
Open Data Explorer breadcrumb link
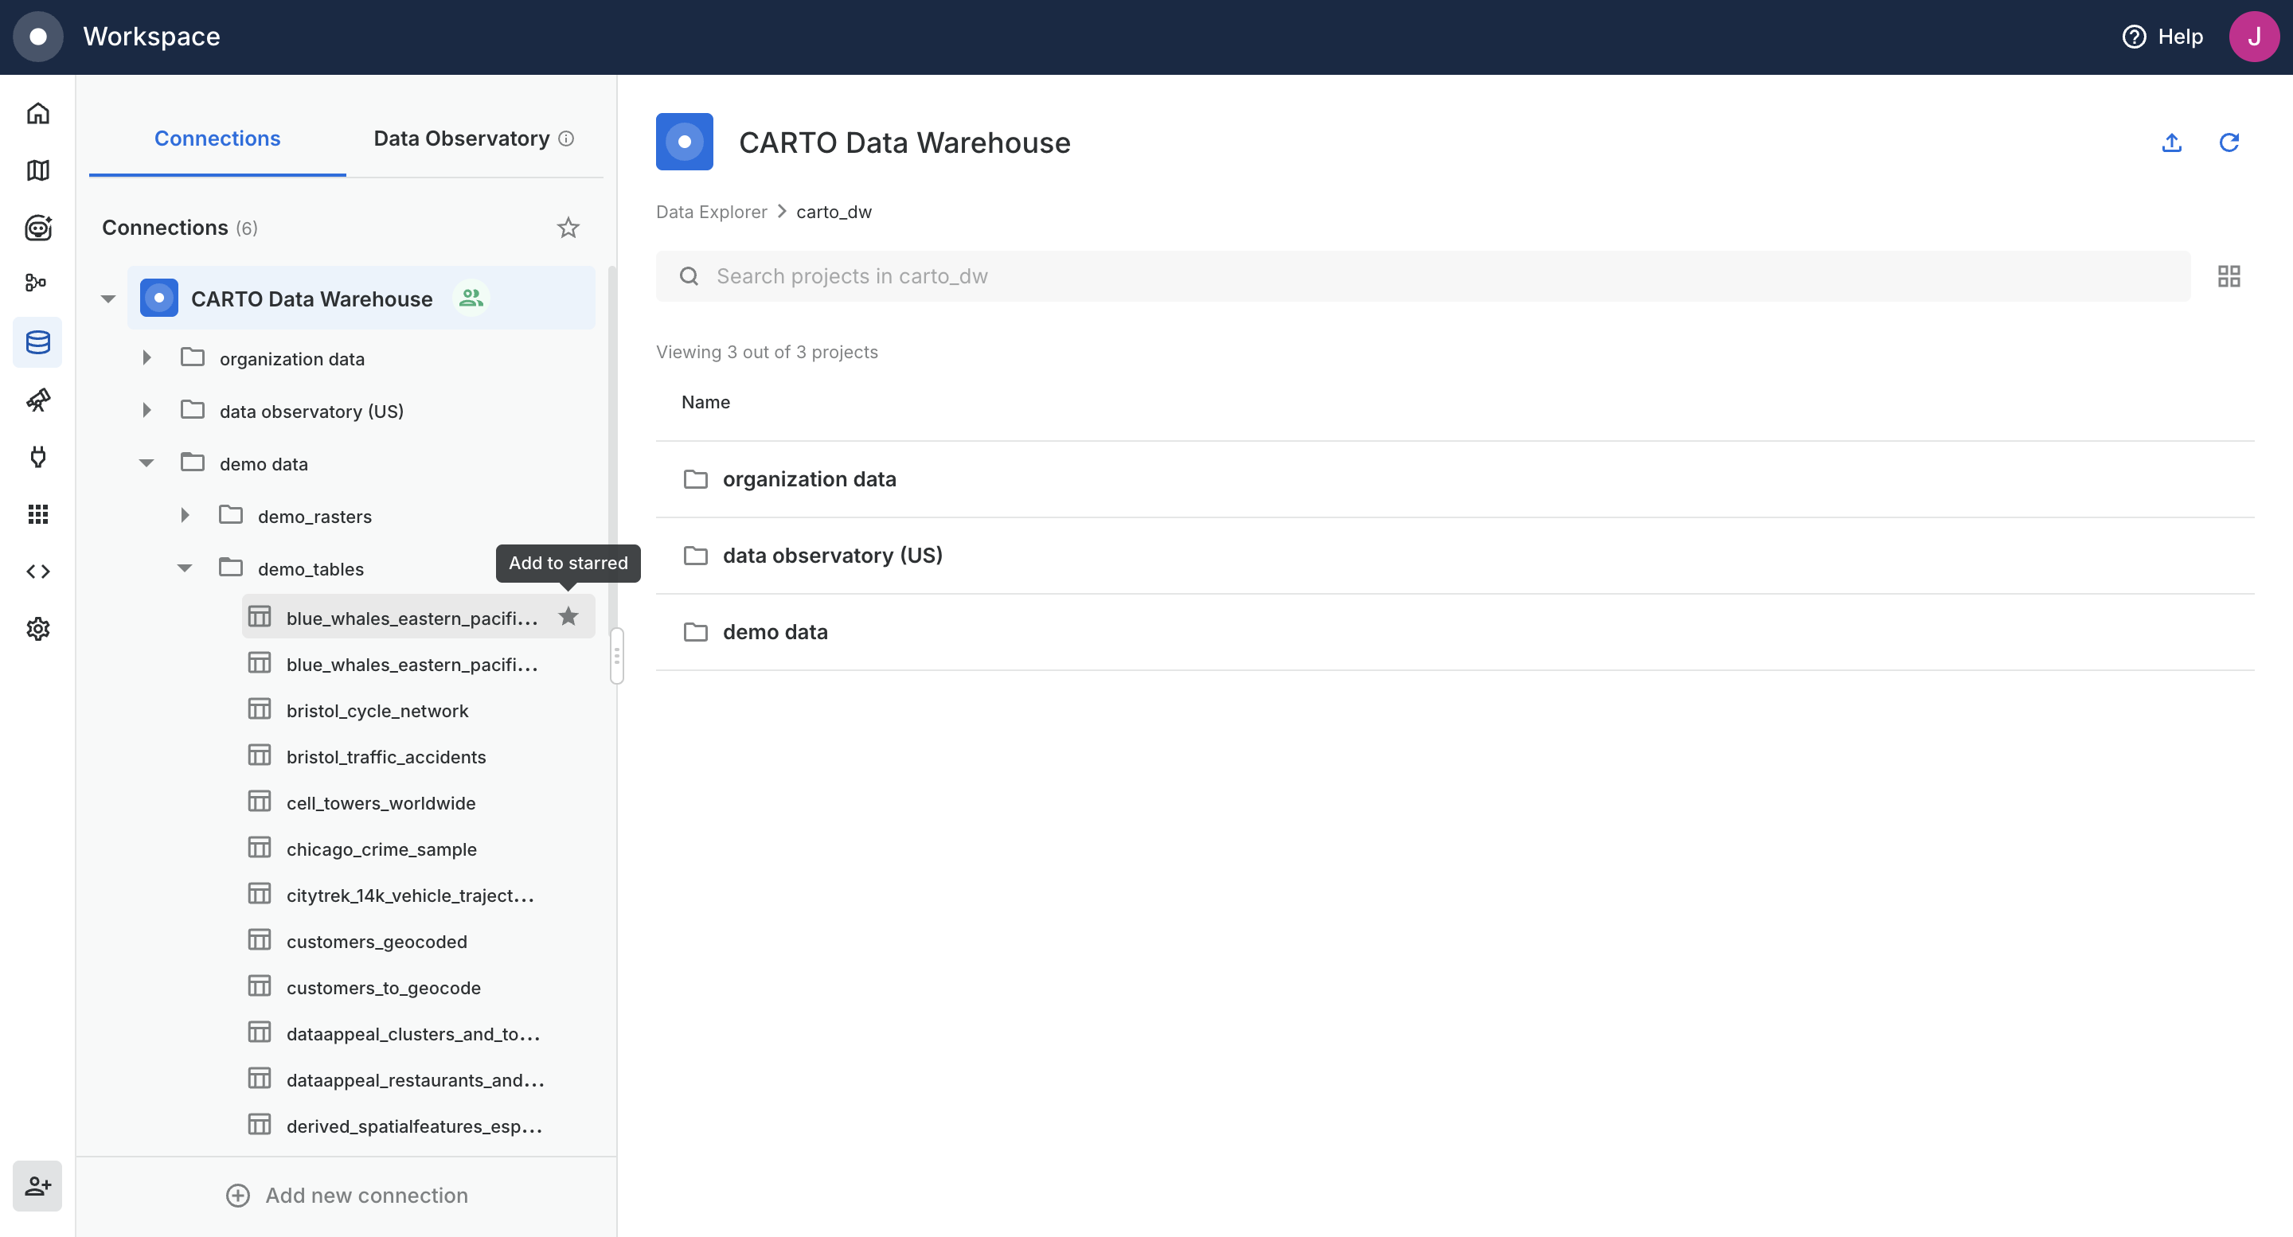click(x=710, y=212)
